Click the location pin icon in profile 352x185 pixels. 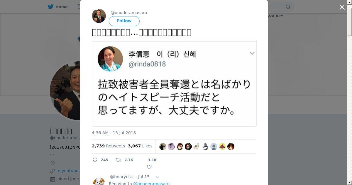click(x=53, y=163)
